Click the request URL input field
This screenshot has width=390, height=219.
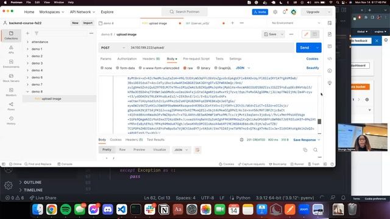(211, 47)
